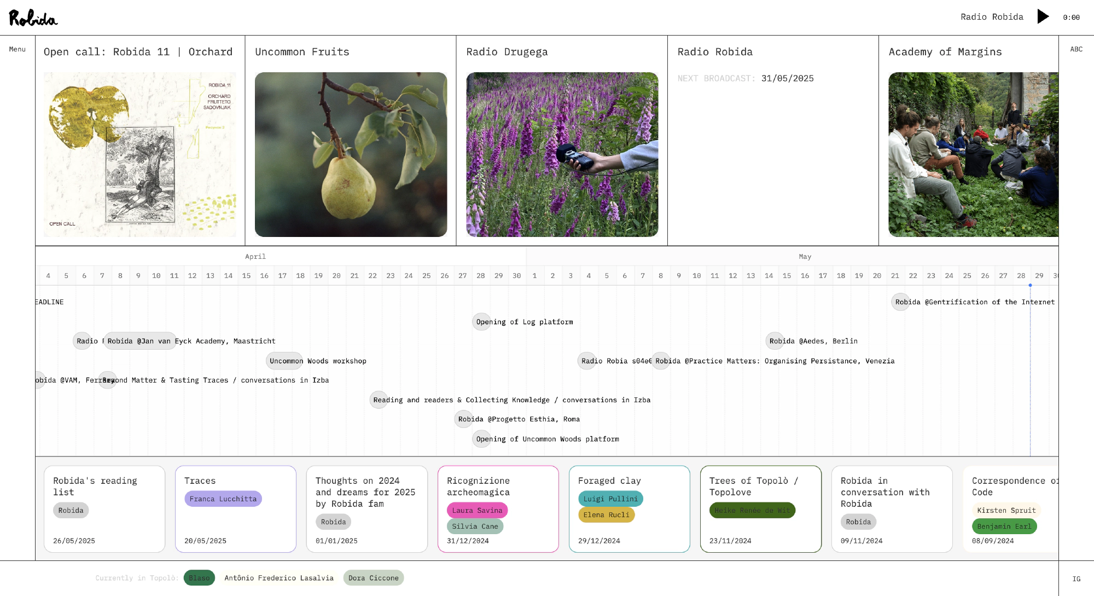Viewport: 1094px width, 596px height.
Task: Open the Academy of Margins photo
Action: click(x=973, y=154)
